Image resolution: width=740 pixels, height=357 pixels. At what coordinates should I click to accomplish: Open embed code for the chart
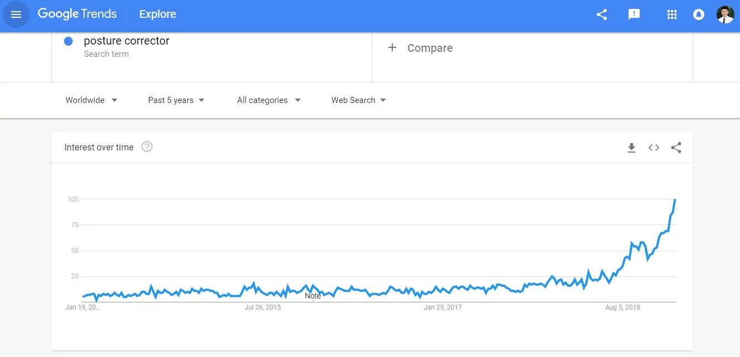[654, 148]
